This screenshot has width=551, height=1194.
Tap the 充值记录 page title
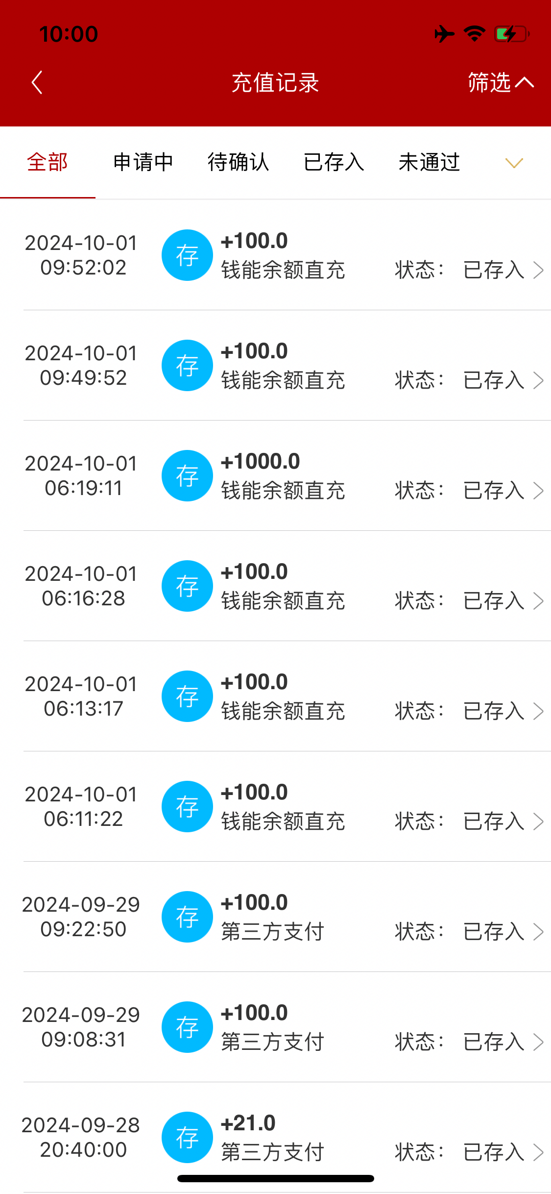[275, 82]
